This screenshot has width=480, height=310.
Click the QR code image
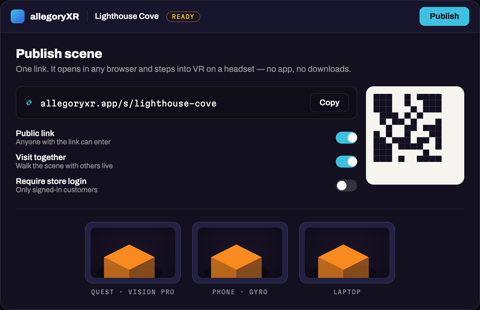click(x=415, y=135)
